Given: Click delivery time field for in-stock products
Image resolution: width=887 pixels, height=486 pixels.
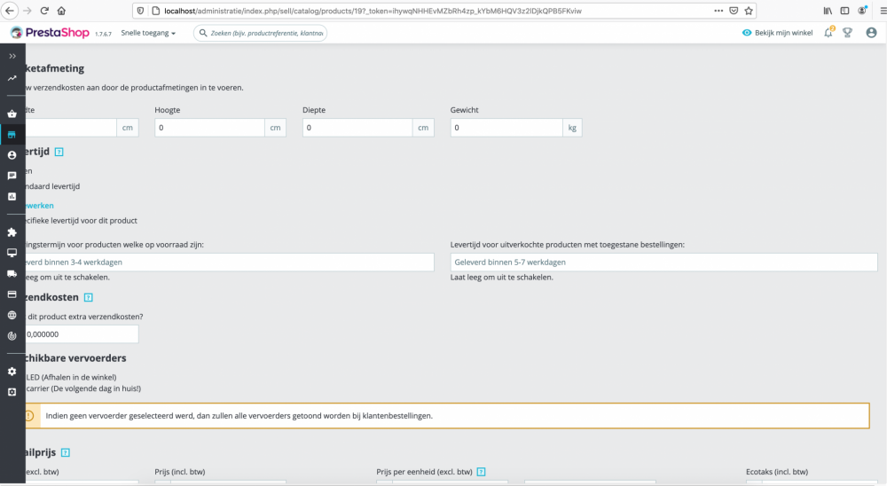Looking at the screenshot, I should (x=230, y=262).
